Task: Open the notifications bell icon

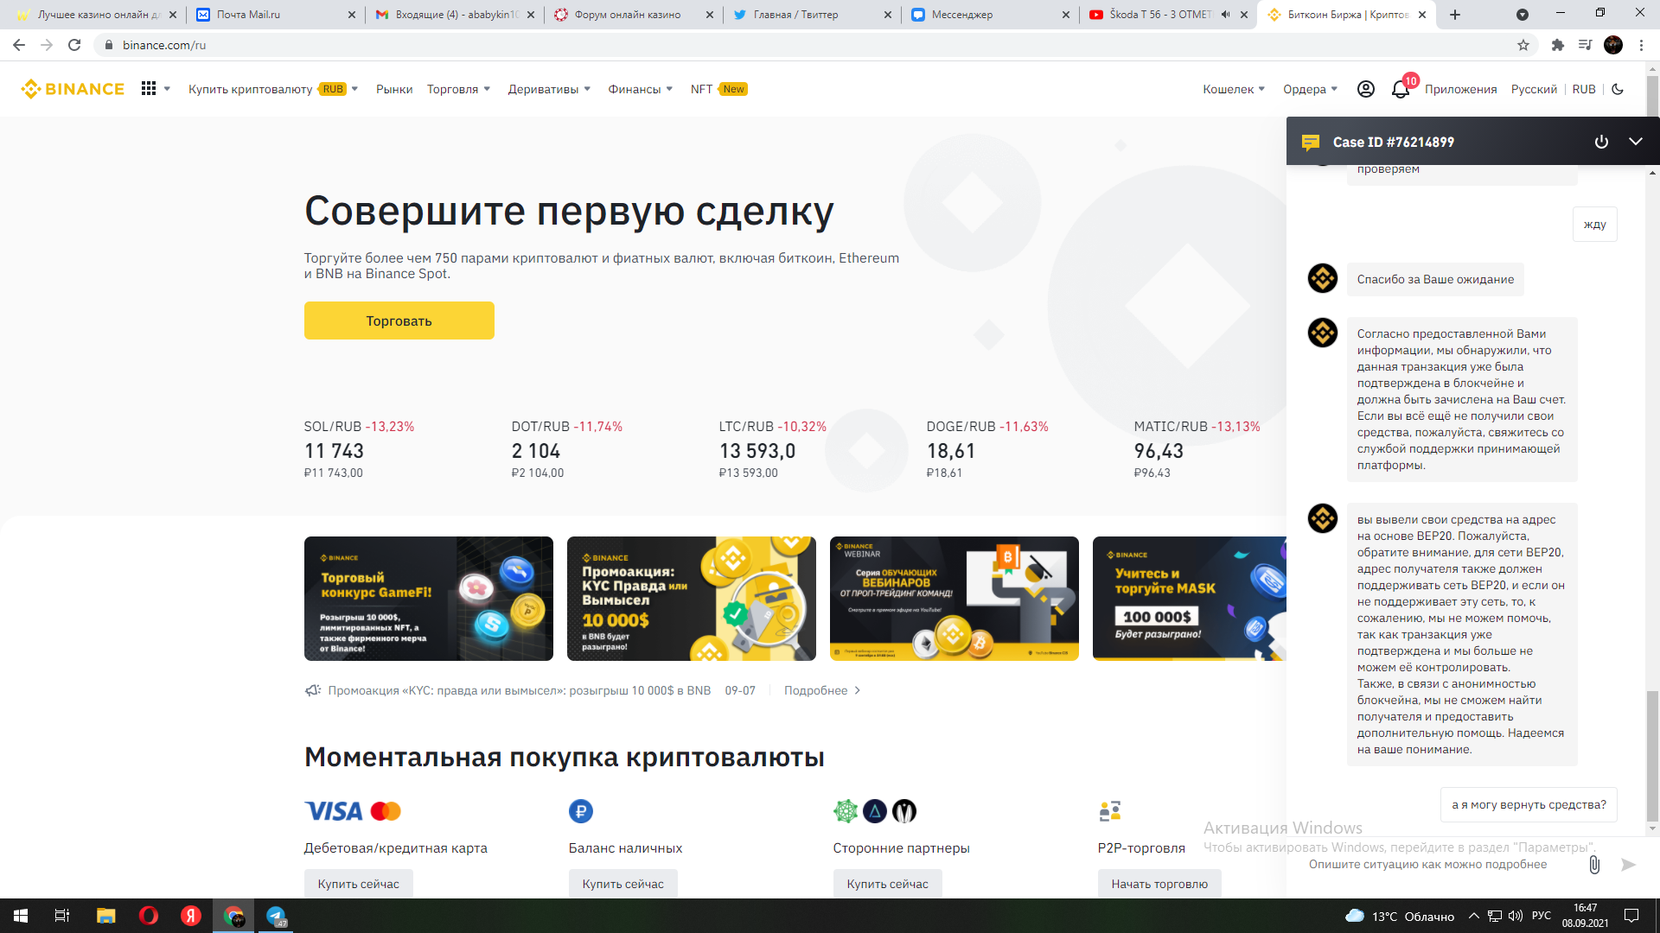Action: click(1401, 89)
